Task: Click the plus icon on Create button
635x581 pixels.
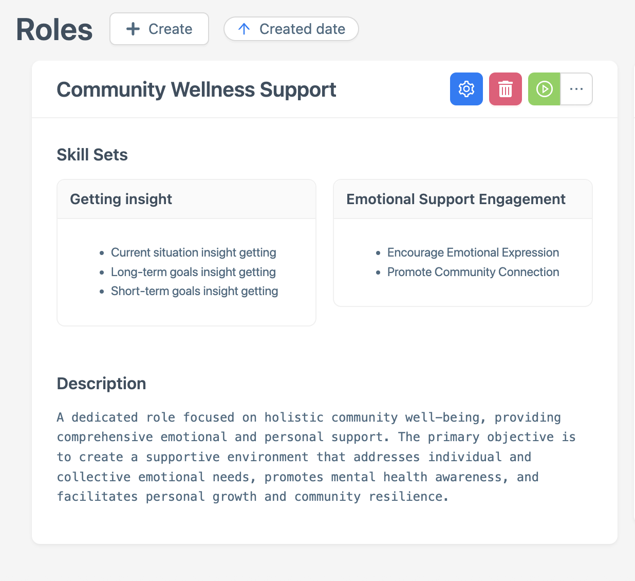Action: click(x=133, y=29)
